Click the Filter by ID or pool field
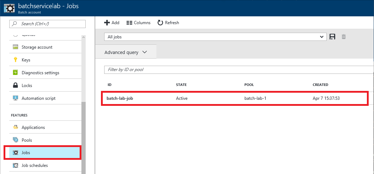Image resolution: width=374 pixels, height=174 pixels. click(x=239, y=70)
